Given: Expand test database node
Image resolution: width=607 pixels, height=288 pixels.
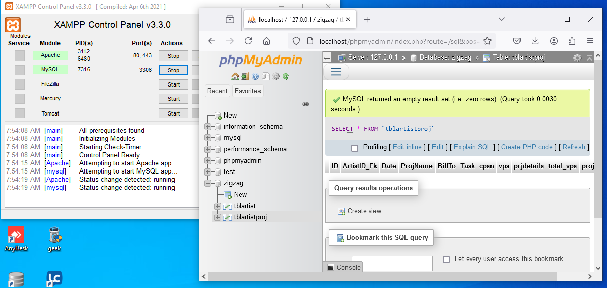Looking at the screenshot, I should [208, 172].
